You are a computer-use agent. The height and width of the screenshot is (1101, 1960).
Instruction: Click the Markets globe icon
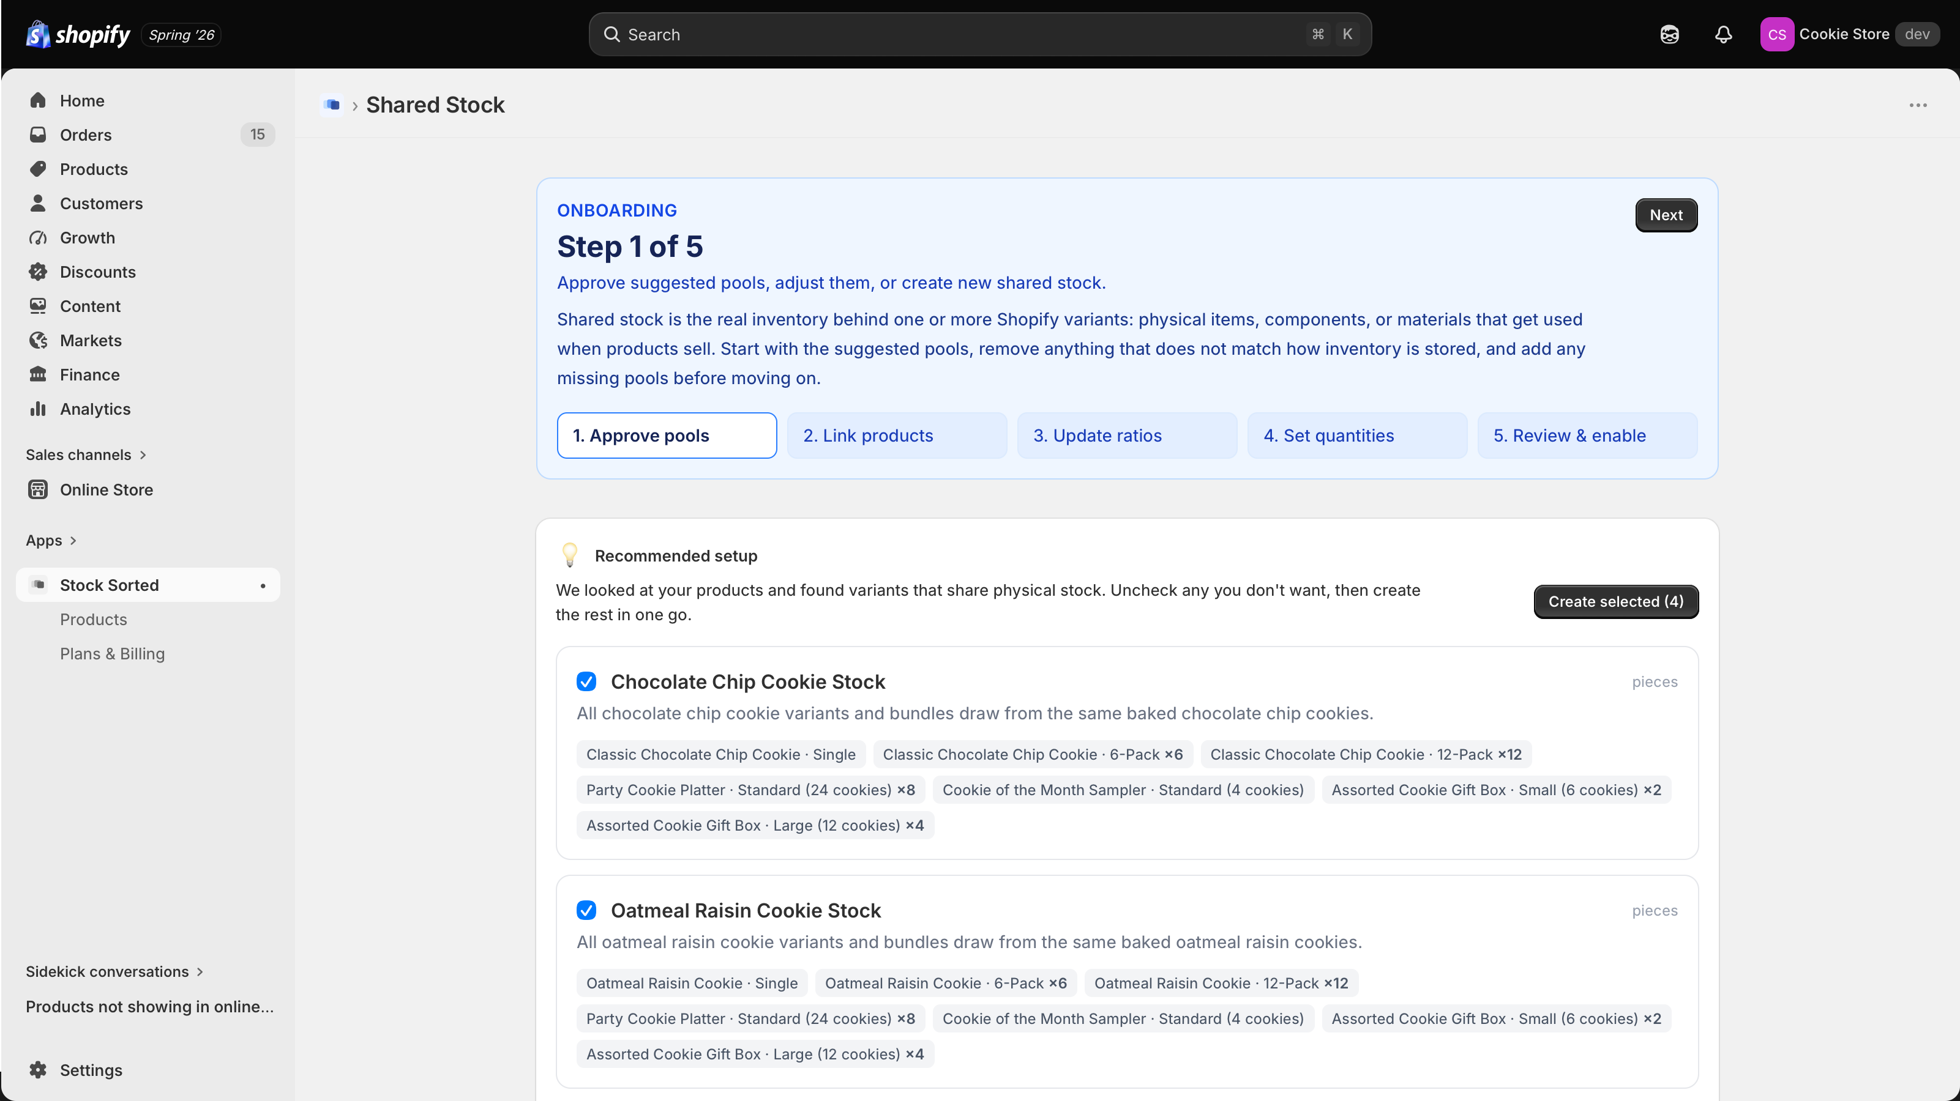pyautogui.click(x=38, y=340)
